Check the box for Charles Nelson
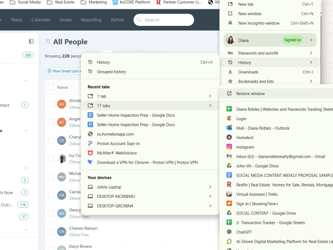This screenshot has height=250, width=333. pos(51,232)
